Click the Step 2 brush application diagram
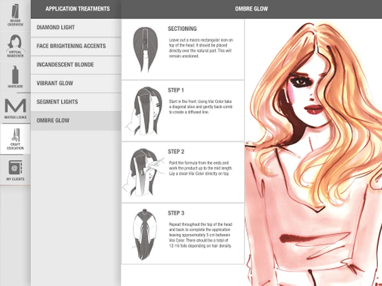This screenshot has width=382, height=286. click(143, 173)
